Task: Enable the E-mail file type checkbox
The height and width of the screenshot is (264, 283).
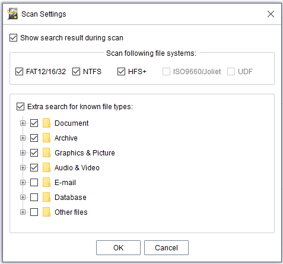Action: click(x=34, y=182)
